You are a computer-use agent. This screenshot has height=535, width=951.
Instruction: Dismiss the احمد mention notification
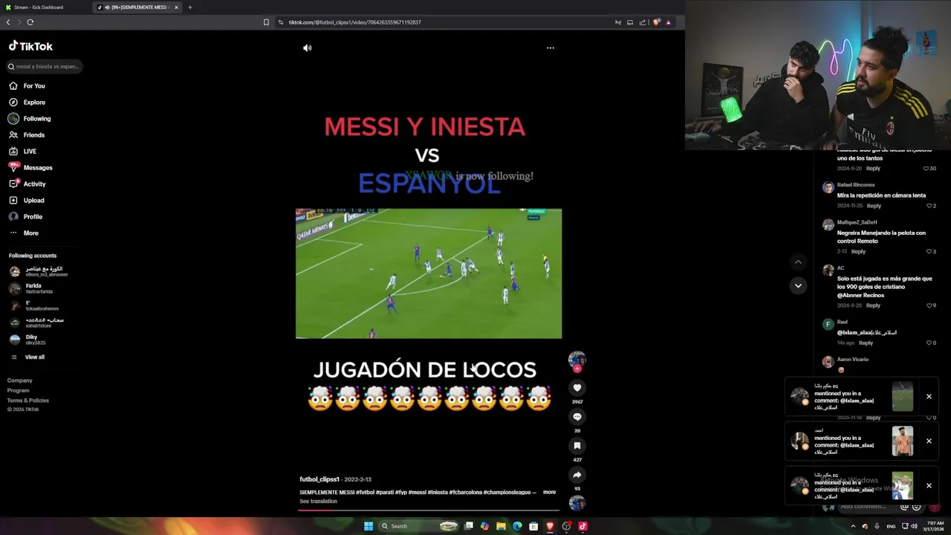point(929,441)
